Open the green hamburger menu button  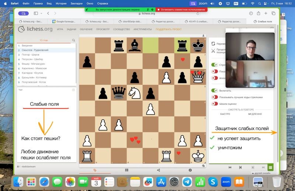271,167
